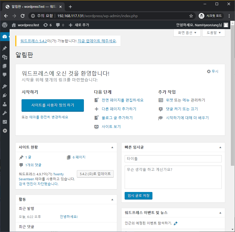Open the 안녕하세요! recent post link
Viewport: 235px width, 232px height.
(69, 217)
